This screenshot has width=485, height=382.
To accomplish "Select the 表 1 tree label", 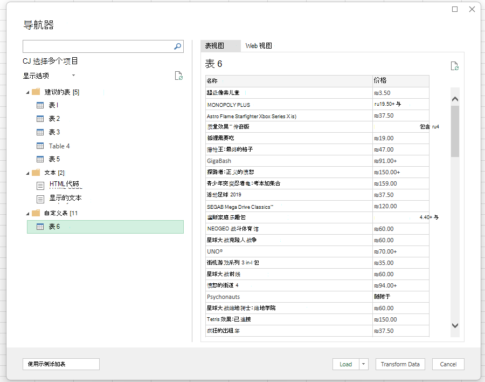I will tap(53, 105).
